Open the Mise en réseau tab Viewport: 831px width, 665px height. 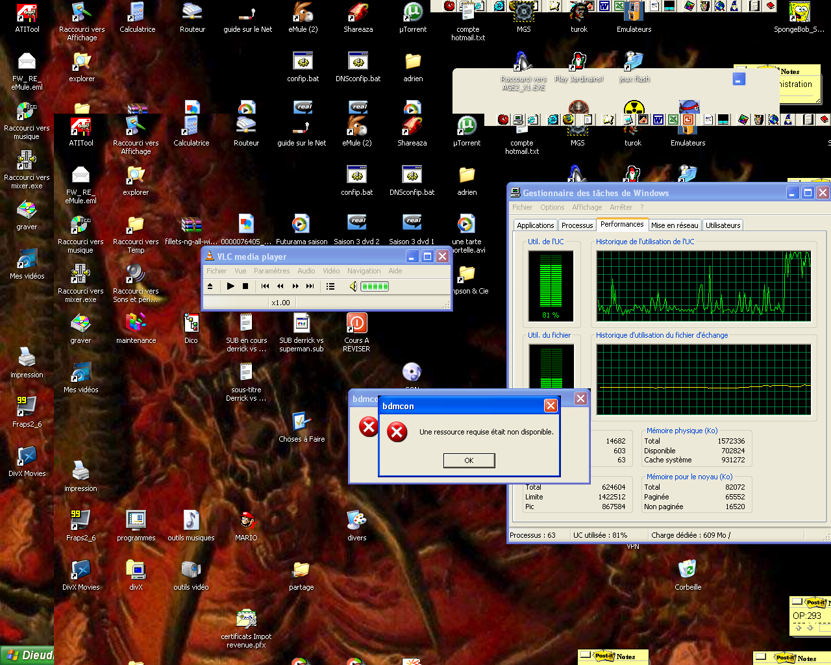[x=675, y=225]
